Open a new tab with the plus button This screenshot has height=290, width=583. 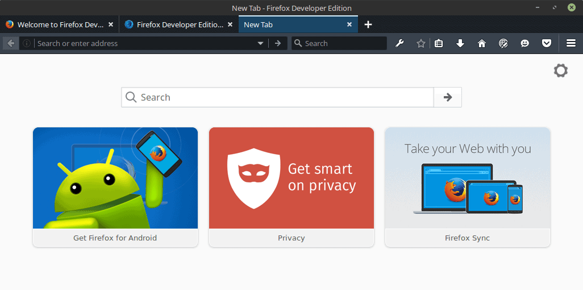point(368,24)
